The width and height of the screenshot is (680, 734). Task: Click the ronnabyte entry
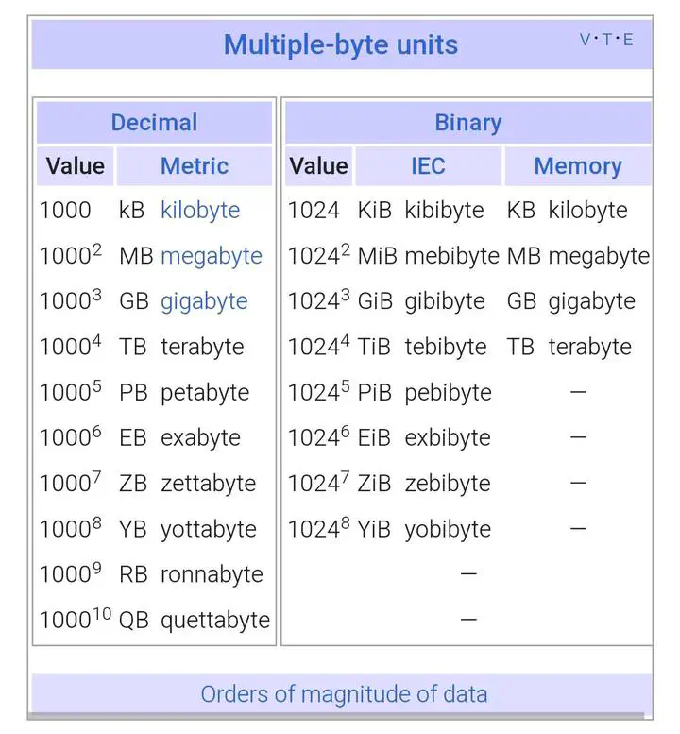[212, 574]
